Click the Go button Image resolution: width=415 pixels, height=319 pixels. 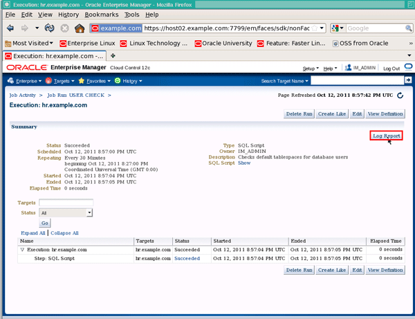pos(45,223)
